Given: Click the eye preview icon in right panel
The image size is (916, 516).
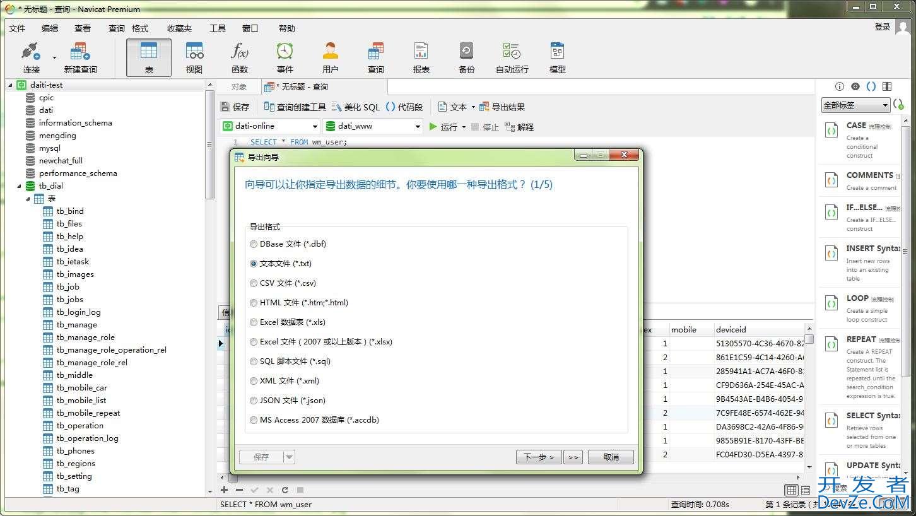Looking at the screenshot, I should [x=855, y=86].
